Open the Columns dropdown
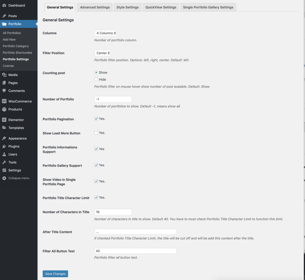The height and width of the screenshot is (280, 305). pos(105,33)
